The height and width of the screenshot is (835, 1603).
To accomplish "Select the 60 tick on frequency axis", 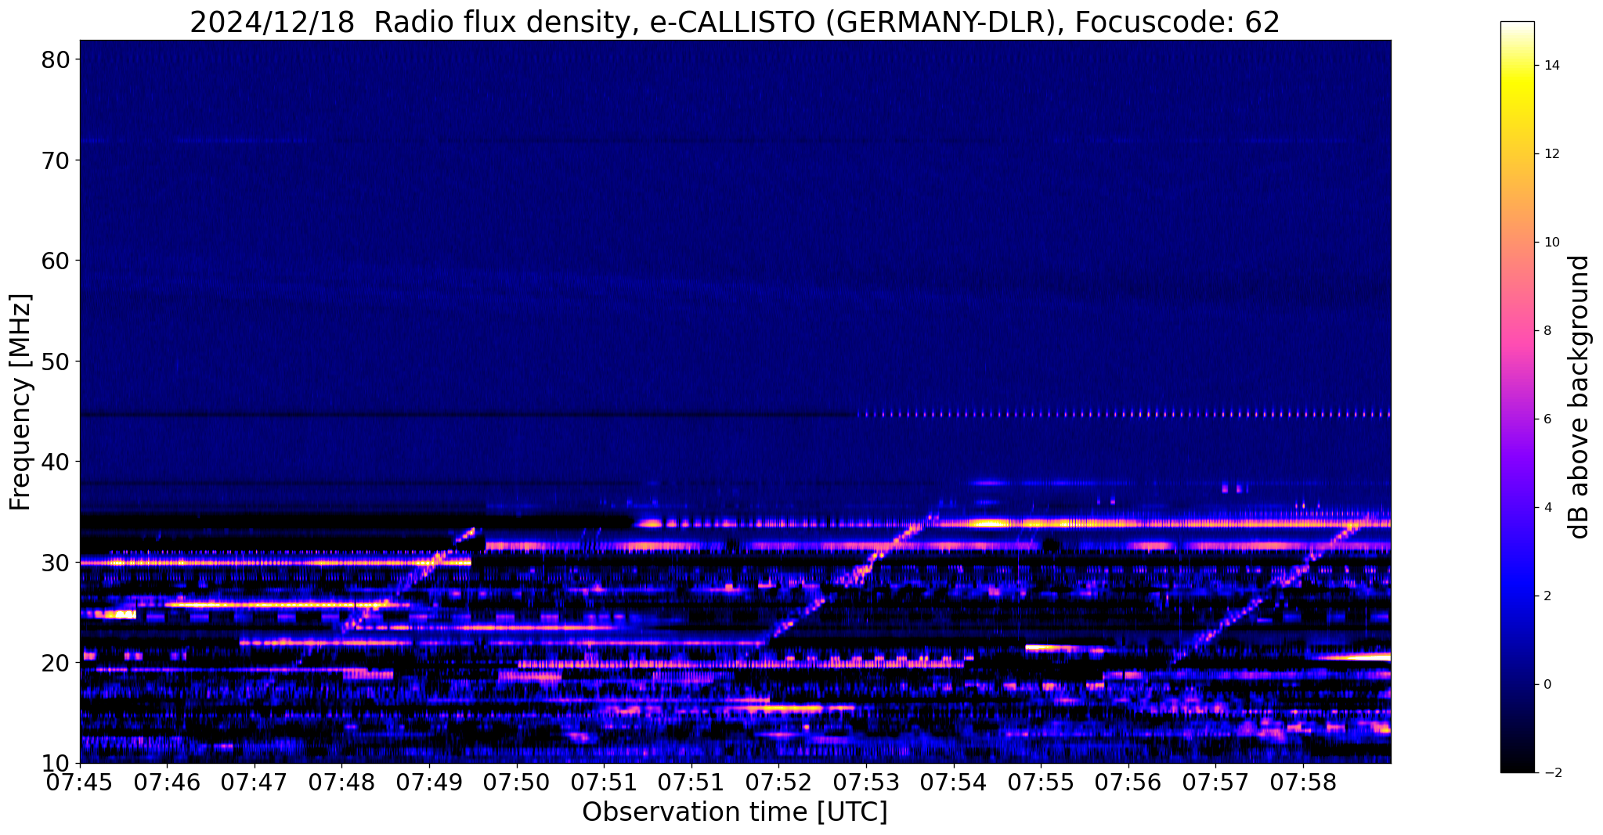I will 56,261.
